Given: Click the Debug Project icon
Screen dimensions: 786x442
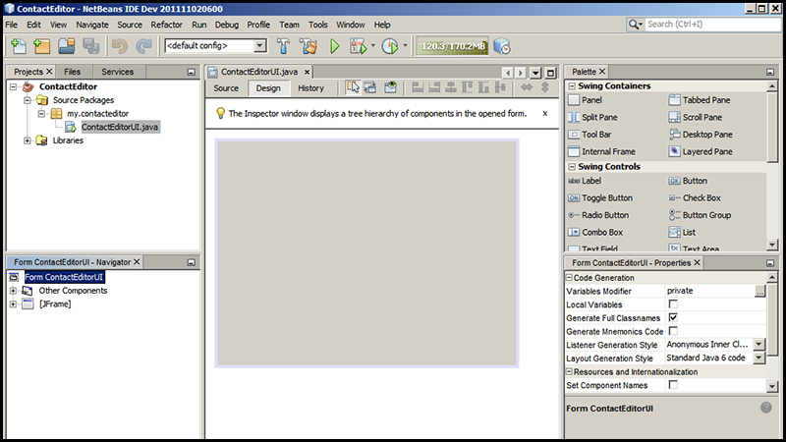Looking at the screenshot, I should click(x=359, y=46).
